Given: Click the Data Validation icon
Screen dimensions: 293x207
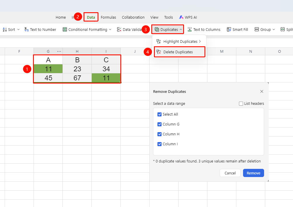Looking at the screenshot, I should tap(119, 29).
